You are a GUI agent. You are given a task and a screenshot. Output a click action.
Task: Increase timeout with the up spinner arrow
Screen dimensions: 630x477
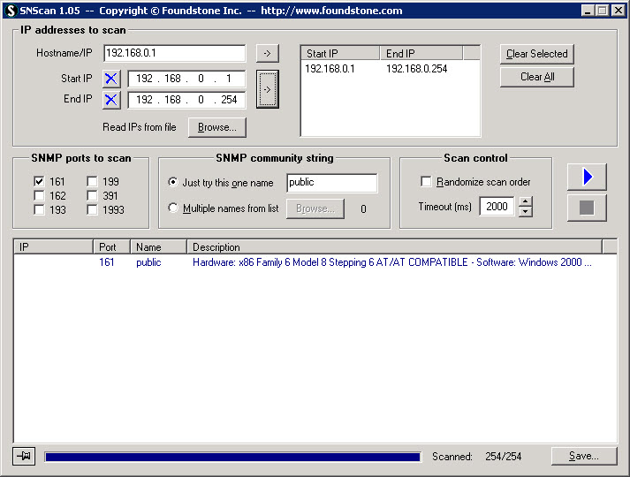(525, 201)
